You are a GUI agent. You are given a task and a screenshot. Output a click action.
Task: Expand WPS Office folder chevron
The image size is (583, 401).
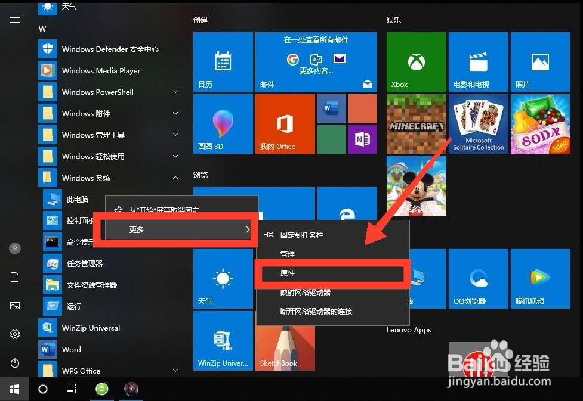coord(175,371)
